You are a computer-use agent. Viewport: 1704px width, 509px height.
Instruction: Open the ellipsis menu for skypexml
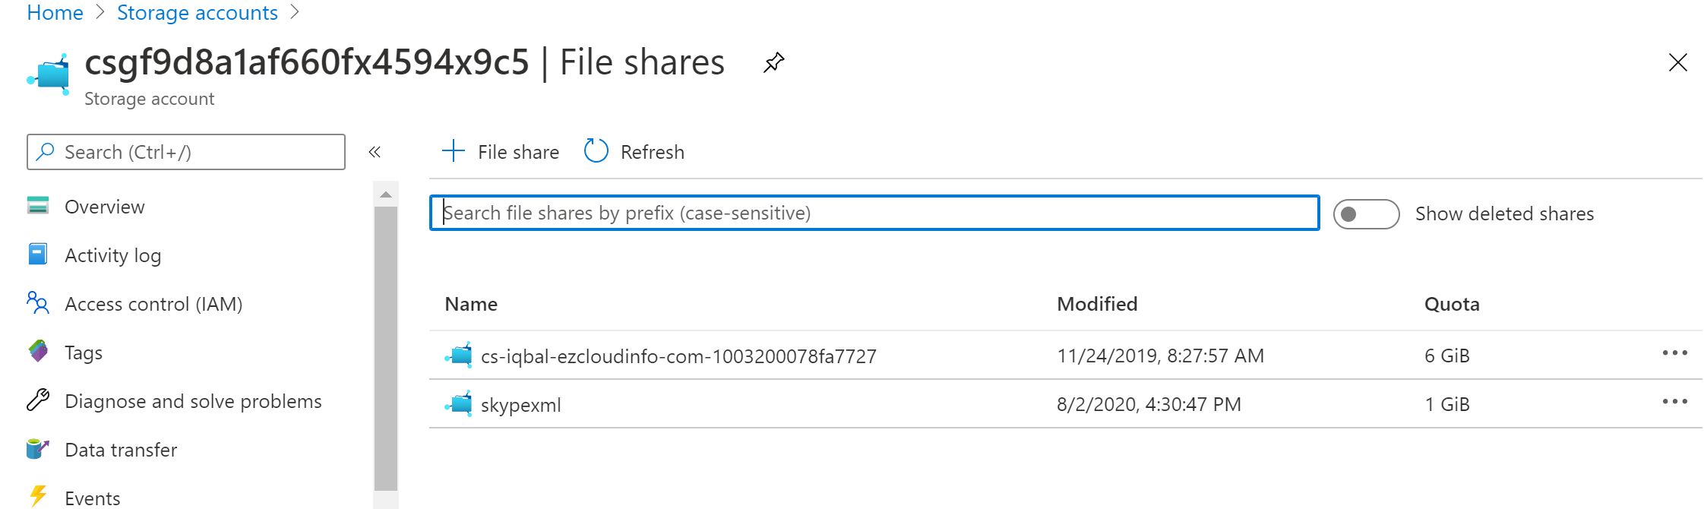click(1675, 401)
